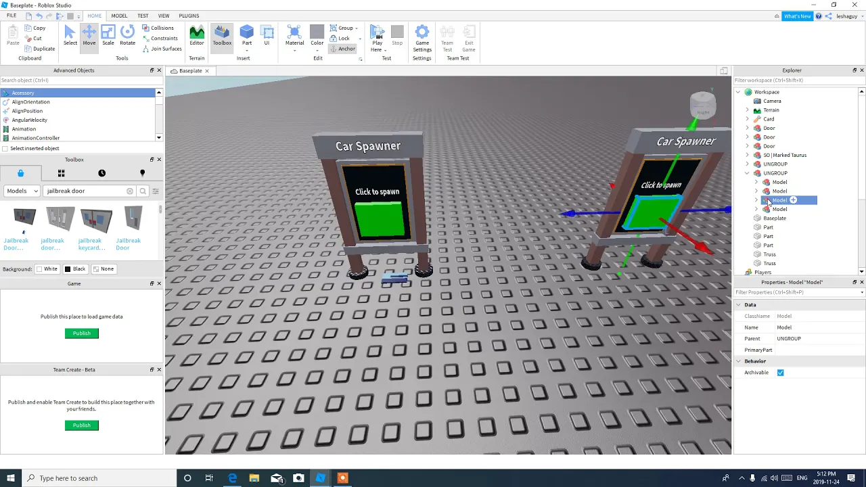Set Toolbox background to White
Screen dimensions: 866x487
[x=47, y=269]
